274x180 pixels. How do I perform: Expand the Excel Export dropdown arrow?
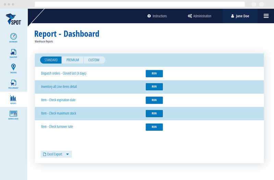(67, 154)
